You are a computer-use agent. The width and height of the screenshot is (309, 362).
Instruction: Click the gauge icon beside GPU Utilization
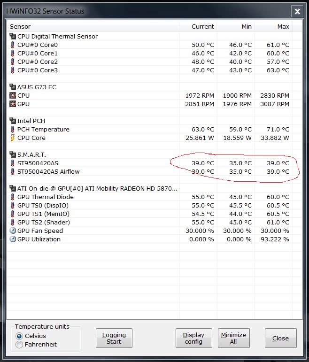coord(13,239)
